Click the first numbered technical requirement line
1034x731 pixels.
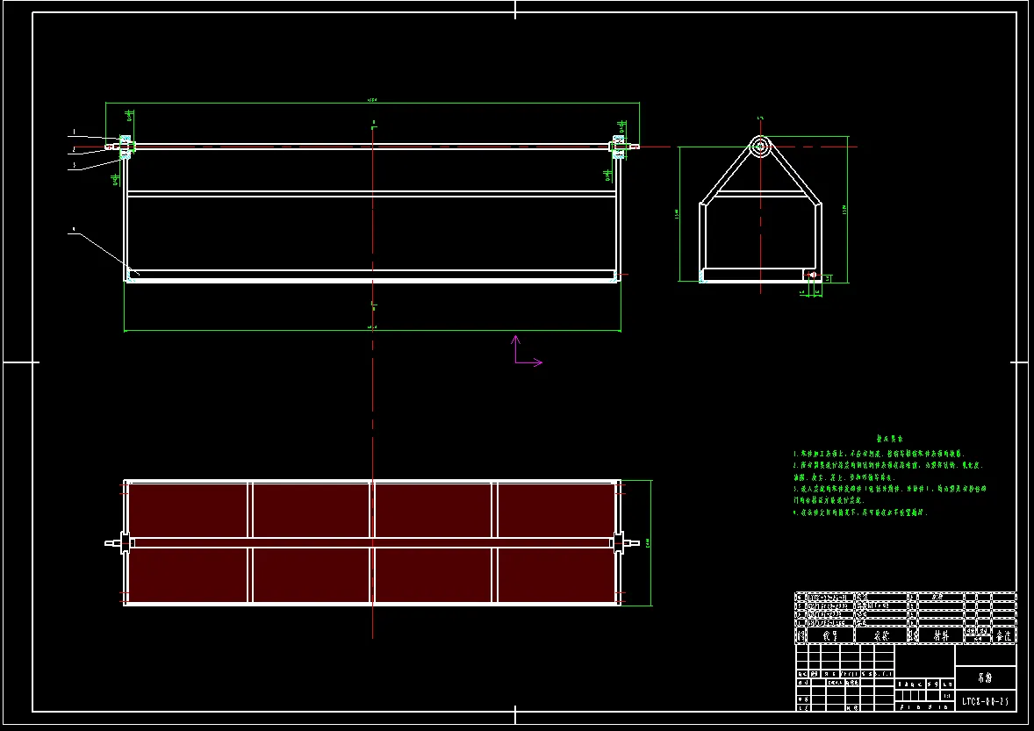(x=879, y=454)
